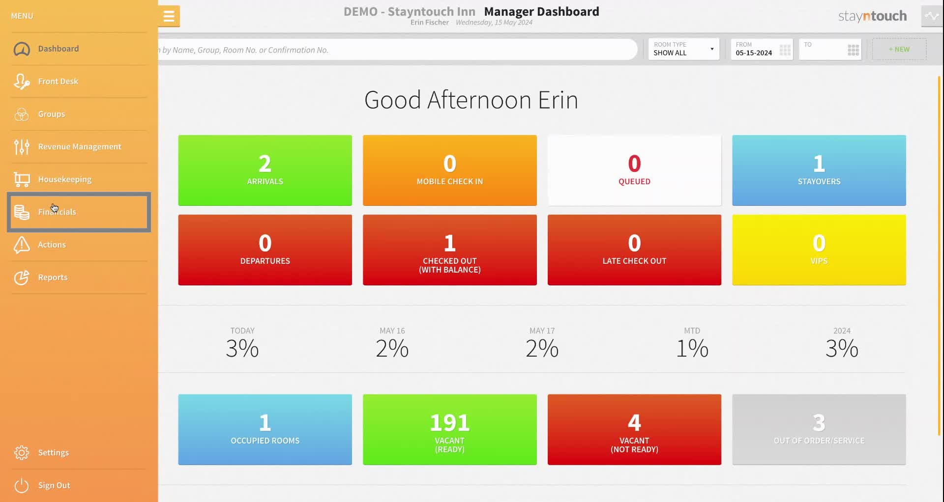Open the 0 VIPs tile
This screenshot has width=944, height=502.
819,250
